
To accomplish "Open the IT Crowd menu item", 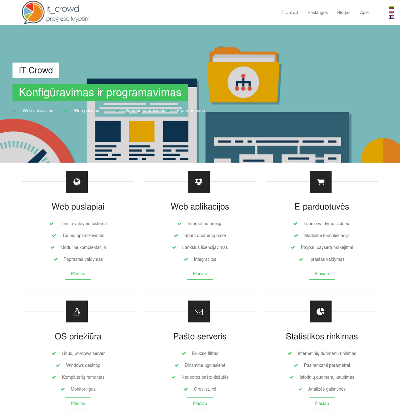I will click(289, 13).
